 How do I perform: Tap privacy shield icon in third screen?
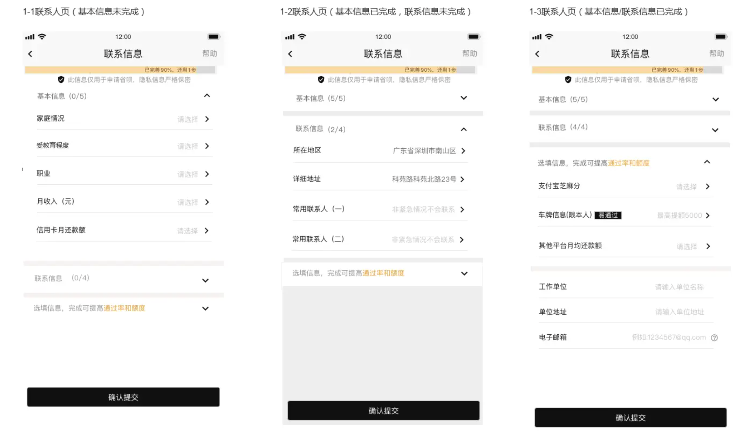[x=568, y=79]
